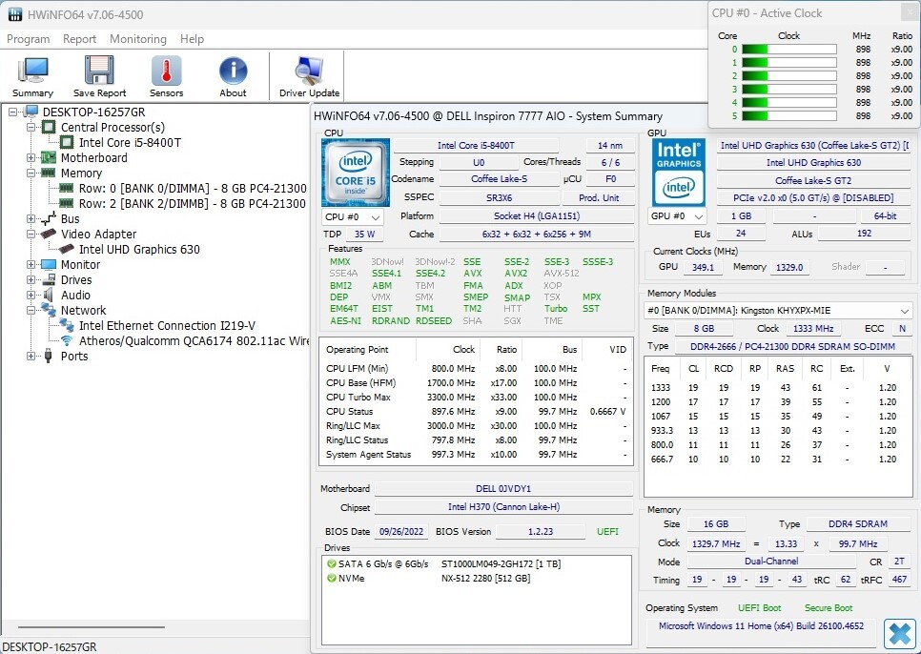Open the memory module BANK 0/DIMMA dropdown
The height and width of the screenshot is (654, 921).
[778, 311]
